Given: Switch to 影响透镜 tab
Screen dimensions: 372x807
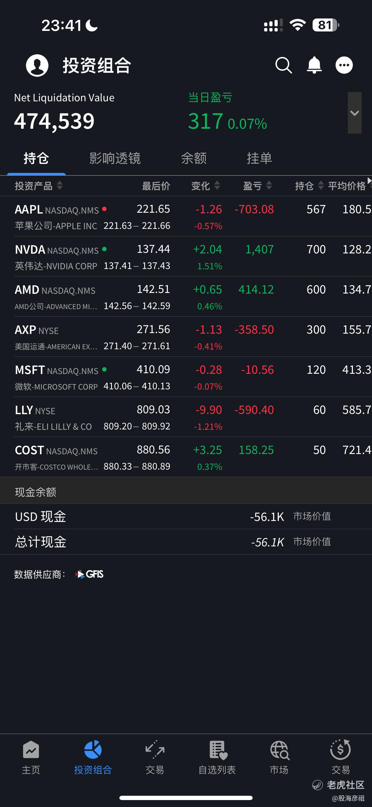Looking at the screenshot, I should pyautogui.click(x=115, y=158).
